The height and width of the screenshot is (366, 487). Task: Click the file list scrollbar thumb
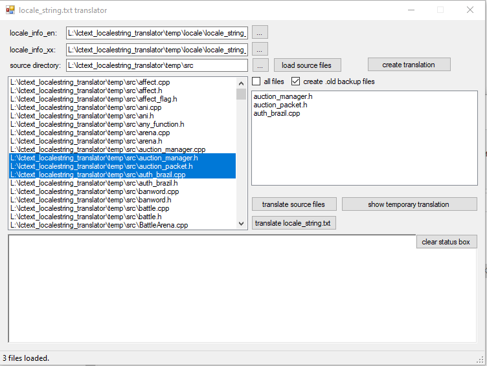[241, 94]
